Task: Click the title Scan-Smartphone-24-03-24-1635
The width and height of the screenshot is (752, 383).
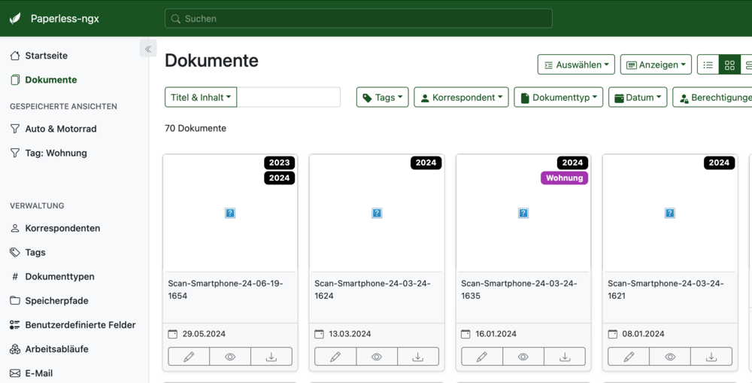Action: pyautogui.click(x=519, y=290)
